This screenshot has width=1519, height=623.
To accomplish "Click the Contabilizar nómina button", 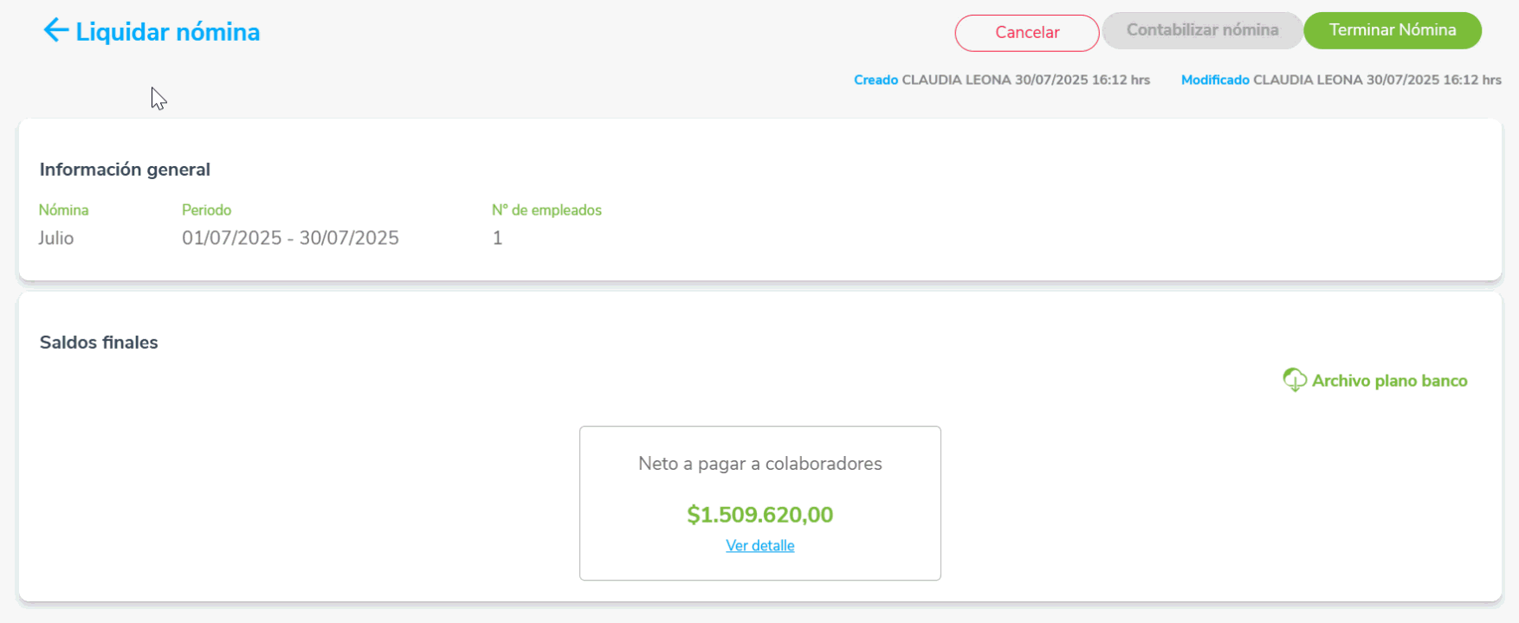I will click(x=1202, y=30).
